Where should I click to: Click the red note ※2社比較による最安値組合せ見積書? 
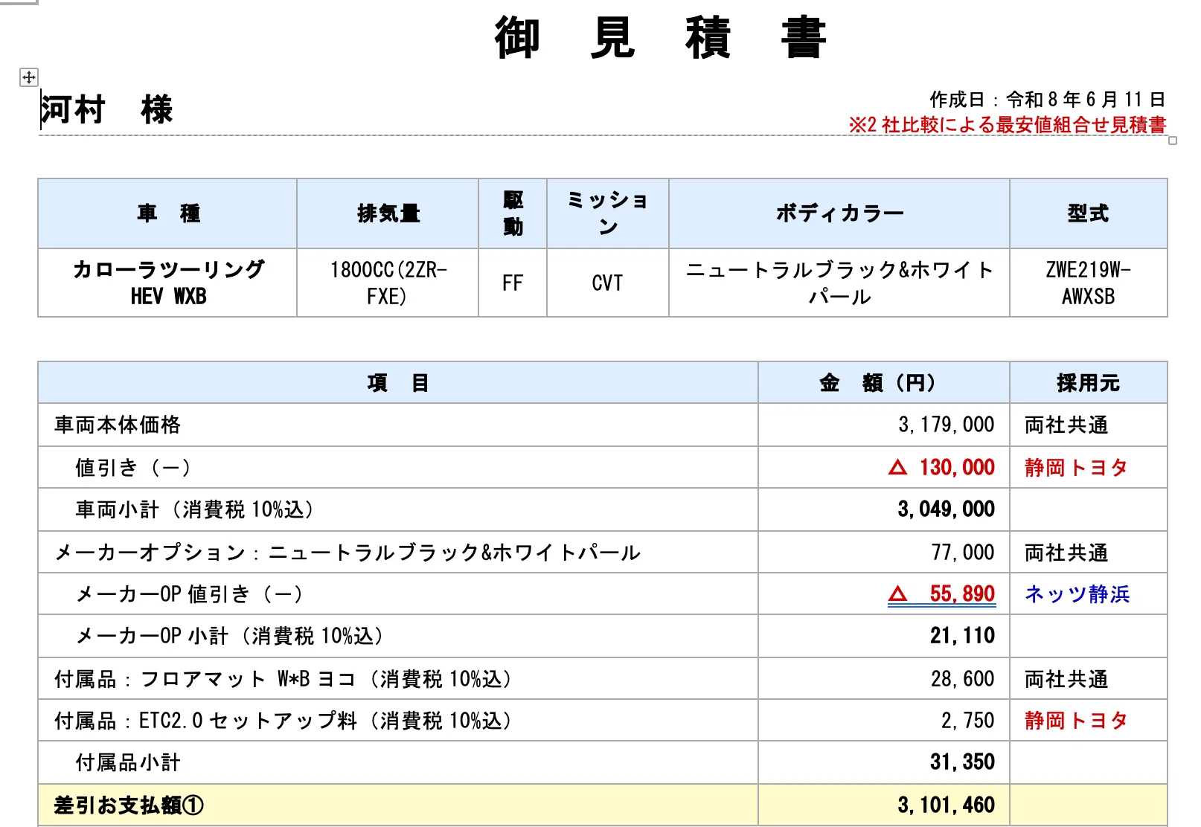(x=1008, y=124)
